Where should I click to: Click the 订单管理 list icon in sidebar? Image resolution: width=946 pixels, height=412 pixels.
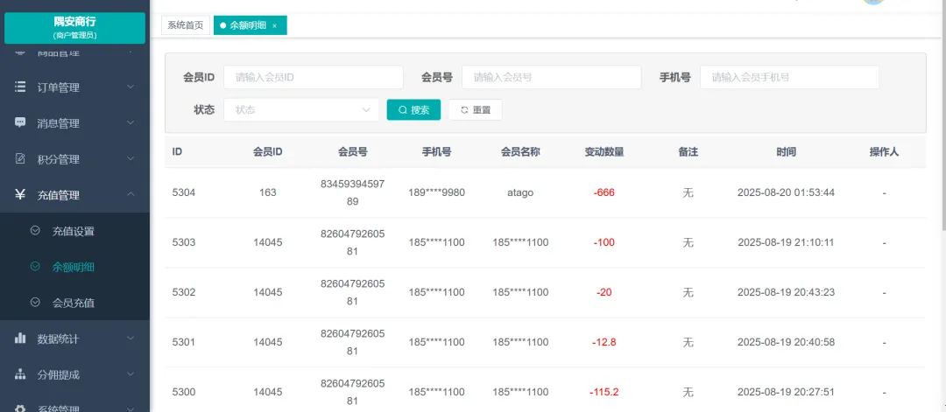point(20,87)
